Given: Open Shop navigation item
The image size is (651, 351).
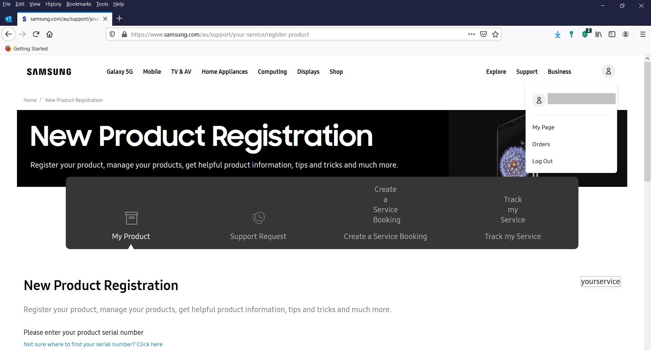Looking at the screenshot, I should click(336, 72).
